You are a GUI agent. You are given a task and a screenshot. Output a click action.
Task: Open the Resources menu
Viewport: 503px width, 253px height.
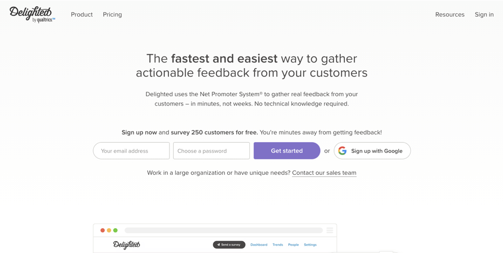point(450,14)
